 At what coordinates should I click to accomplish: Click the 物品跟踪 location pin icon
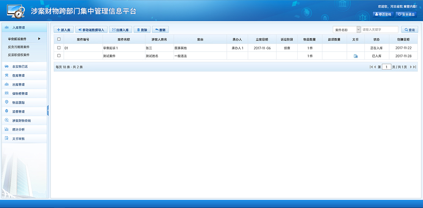click(x=6, y=102)
